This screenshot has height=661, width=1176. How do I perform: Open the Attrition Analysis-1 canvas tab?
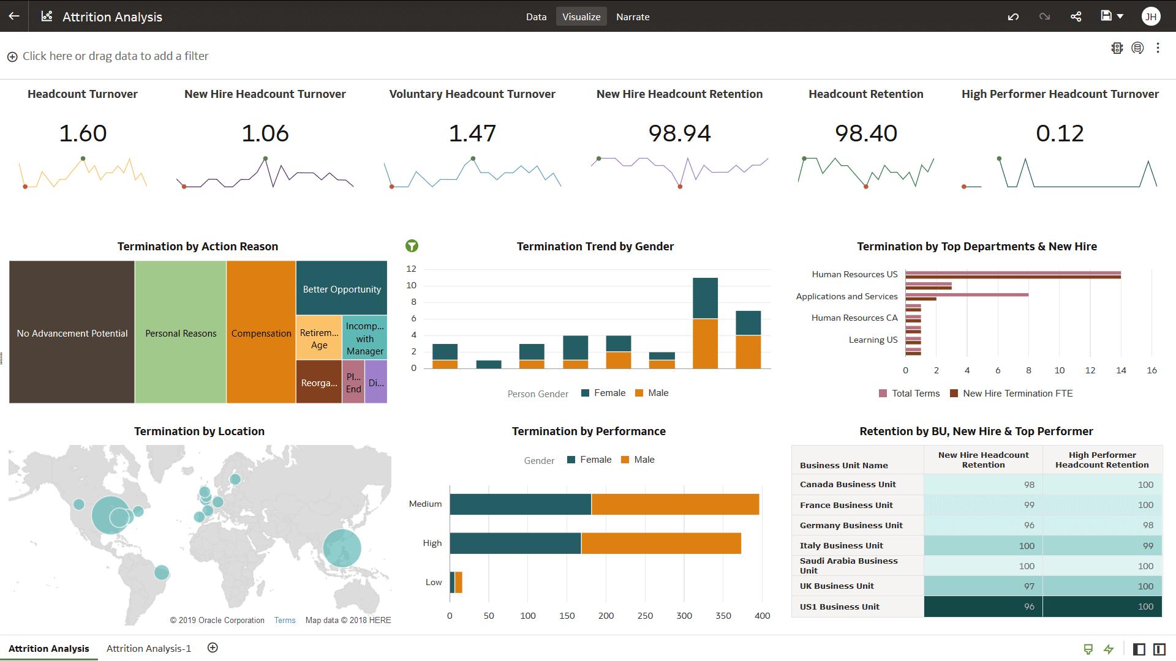(x=148, y=648)
